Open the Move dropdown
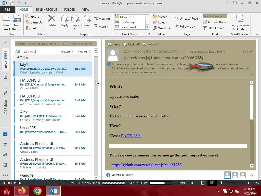261x196 pixels. (x=160, y=17)
